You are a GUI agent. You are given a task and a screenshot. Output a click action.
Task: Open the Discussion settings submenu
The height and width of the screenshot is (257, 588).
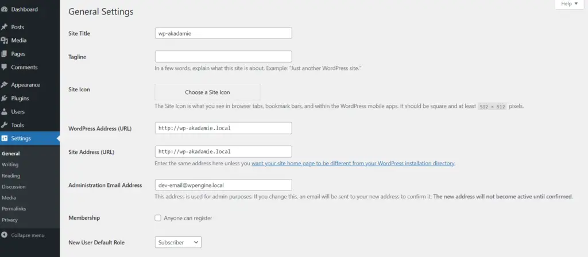pos(14,186)
